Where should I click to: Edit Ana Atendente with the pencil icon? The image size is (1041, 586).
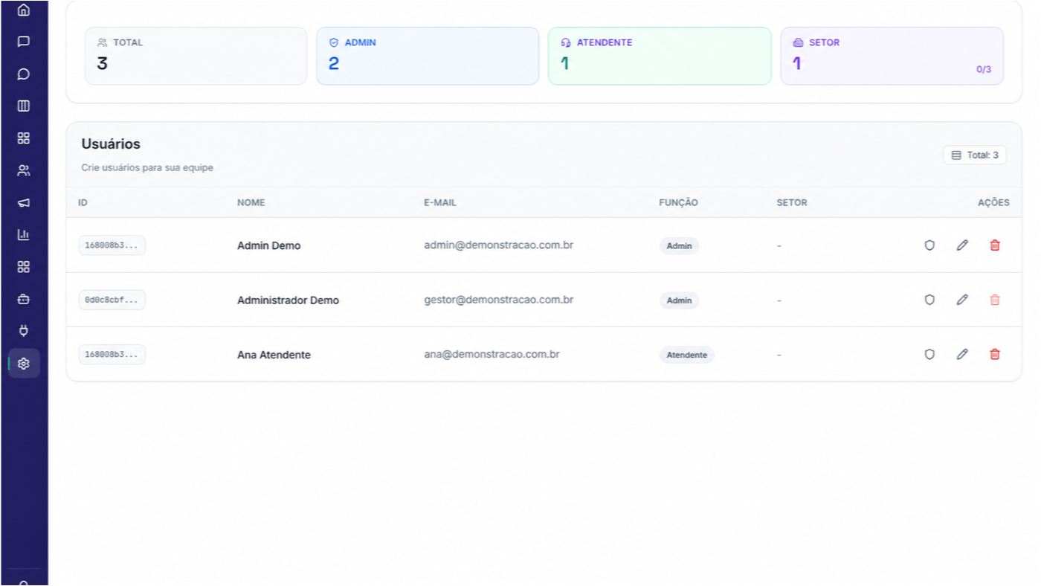(x=962, y=354)
